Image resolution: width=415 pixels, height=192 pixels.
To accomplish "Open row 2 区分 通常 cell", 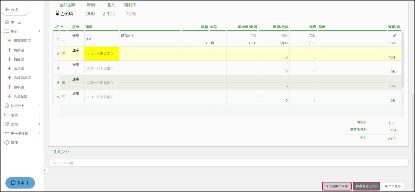I will (x=76, y=50).
